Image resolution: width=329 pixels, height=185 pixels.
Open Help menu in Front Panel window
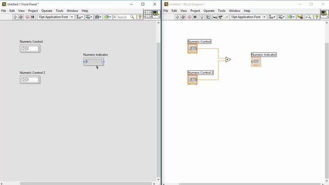(x=85, y=11)
